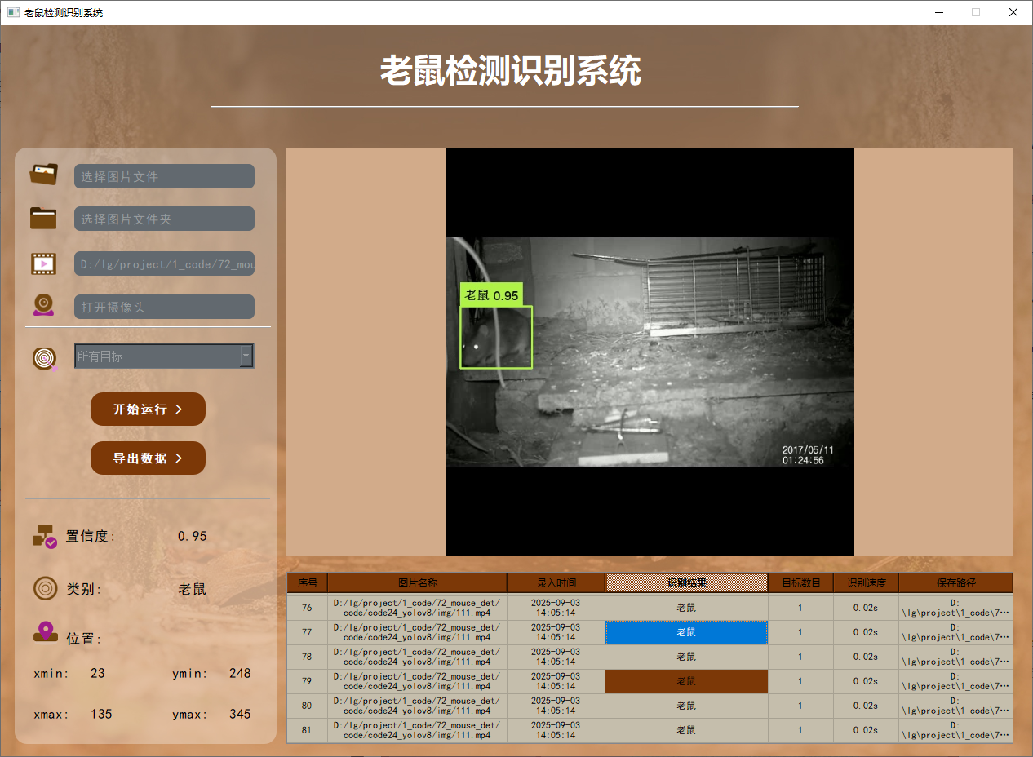
Task: Click the video file film icon
Action: tap(44, 263)
